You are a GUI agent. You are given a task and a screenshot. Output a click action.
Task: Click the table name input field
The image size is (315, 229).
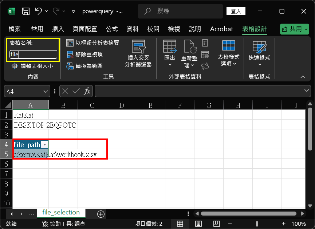[33, 55]
